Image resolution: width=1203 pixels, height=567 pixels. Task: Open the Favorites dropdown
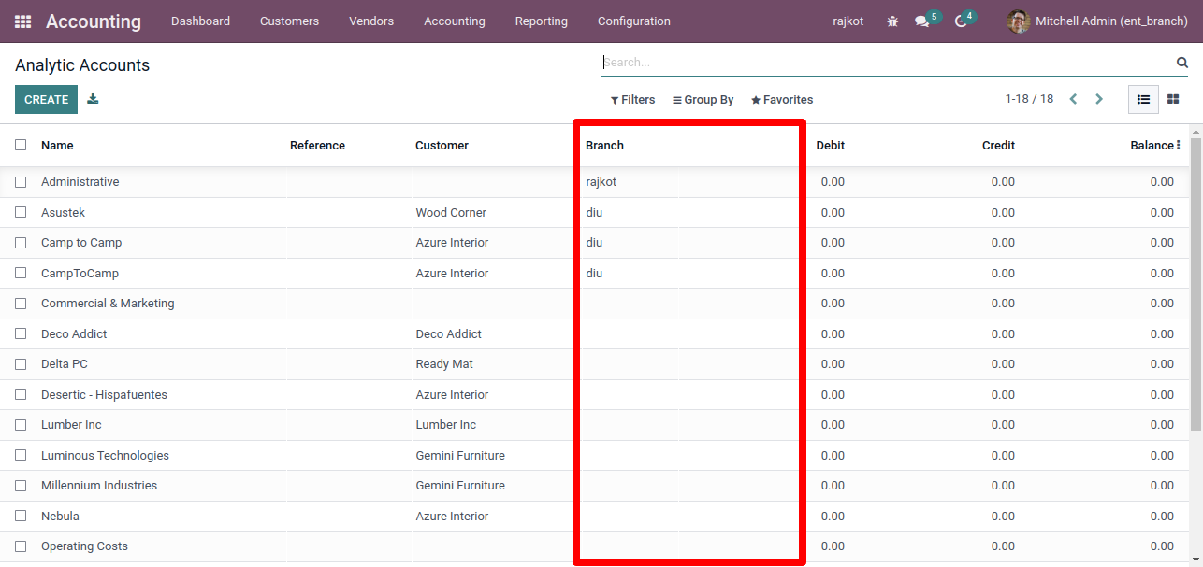(x=782, y=100)
